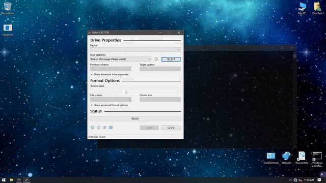Open File Explorer from taskbar
This screenshot has height=183, width=326.
click(x=11, y=180)
